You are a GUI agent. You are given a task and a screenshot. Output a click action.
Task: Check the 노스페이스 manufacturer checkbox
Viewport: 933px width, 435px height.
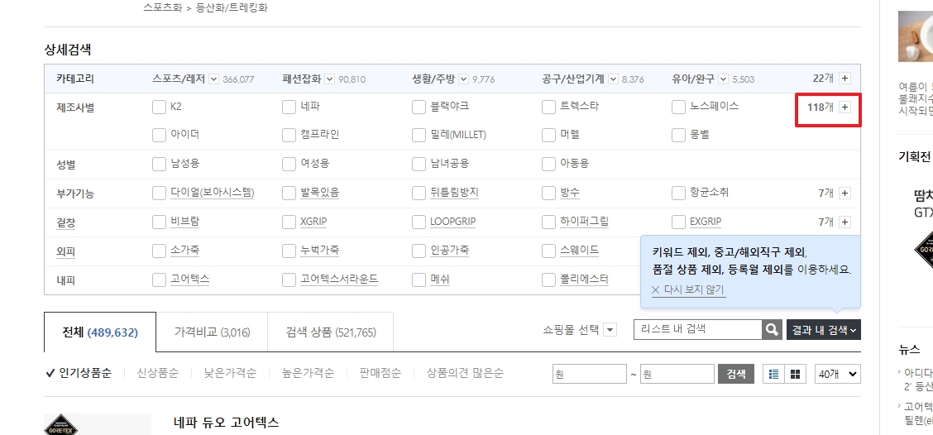(678, 108)
